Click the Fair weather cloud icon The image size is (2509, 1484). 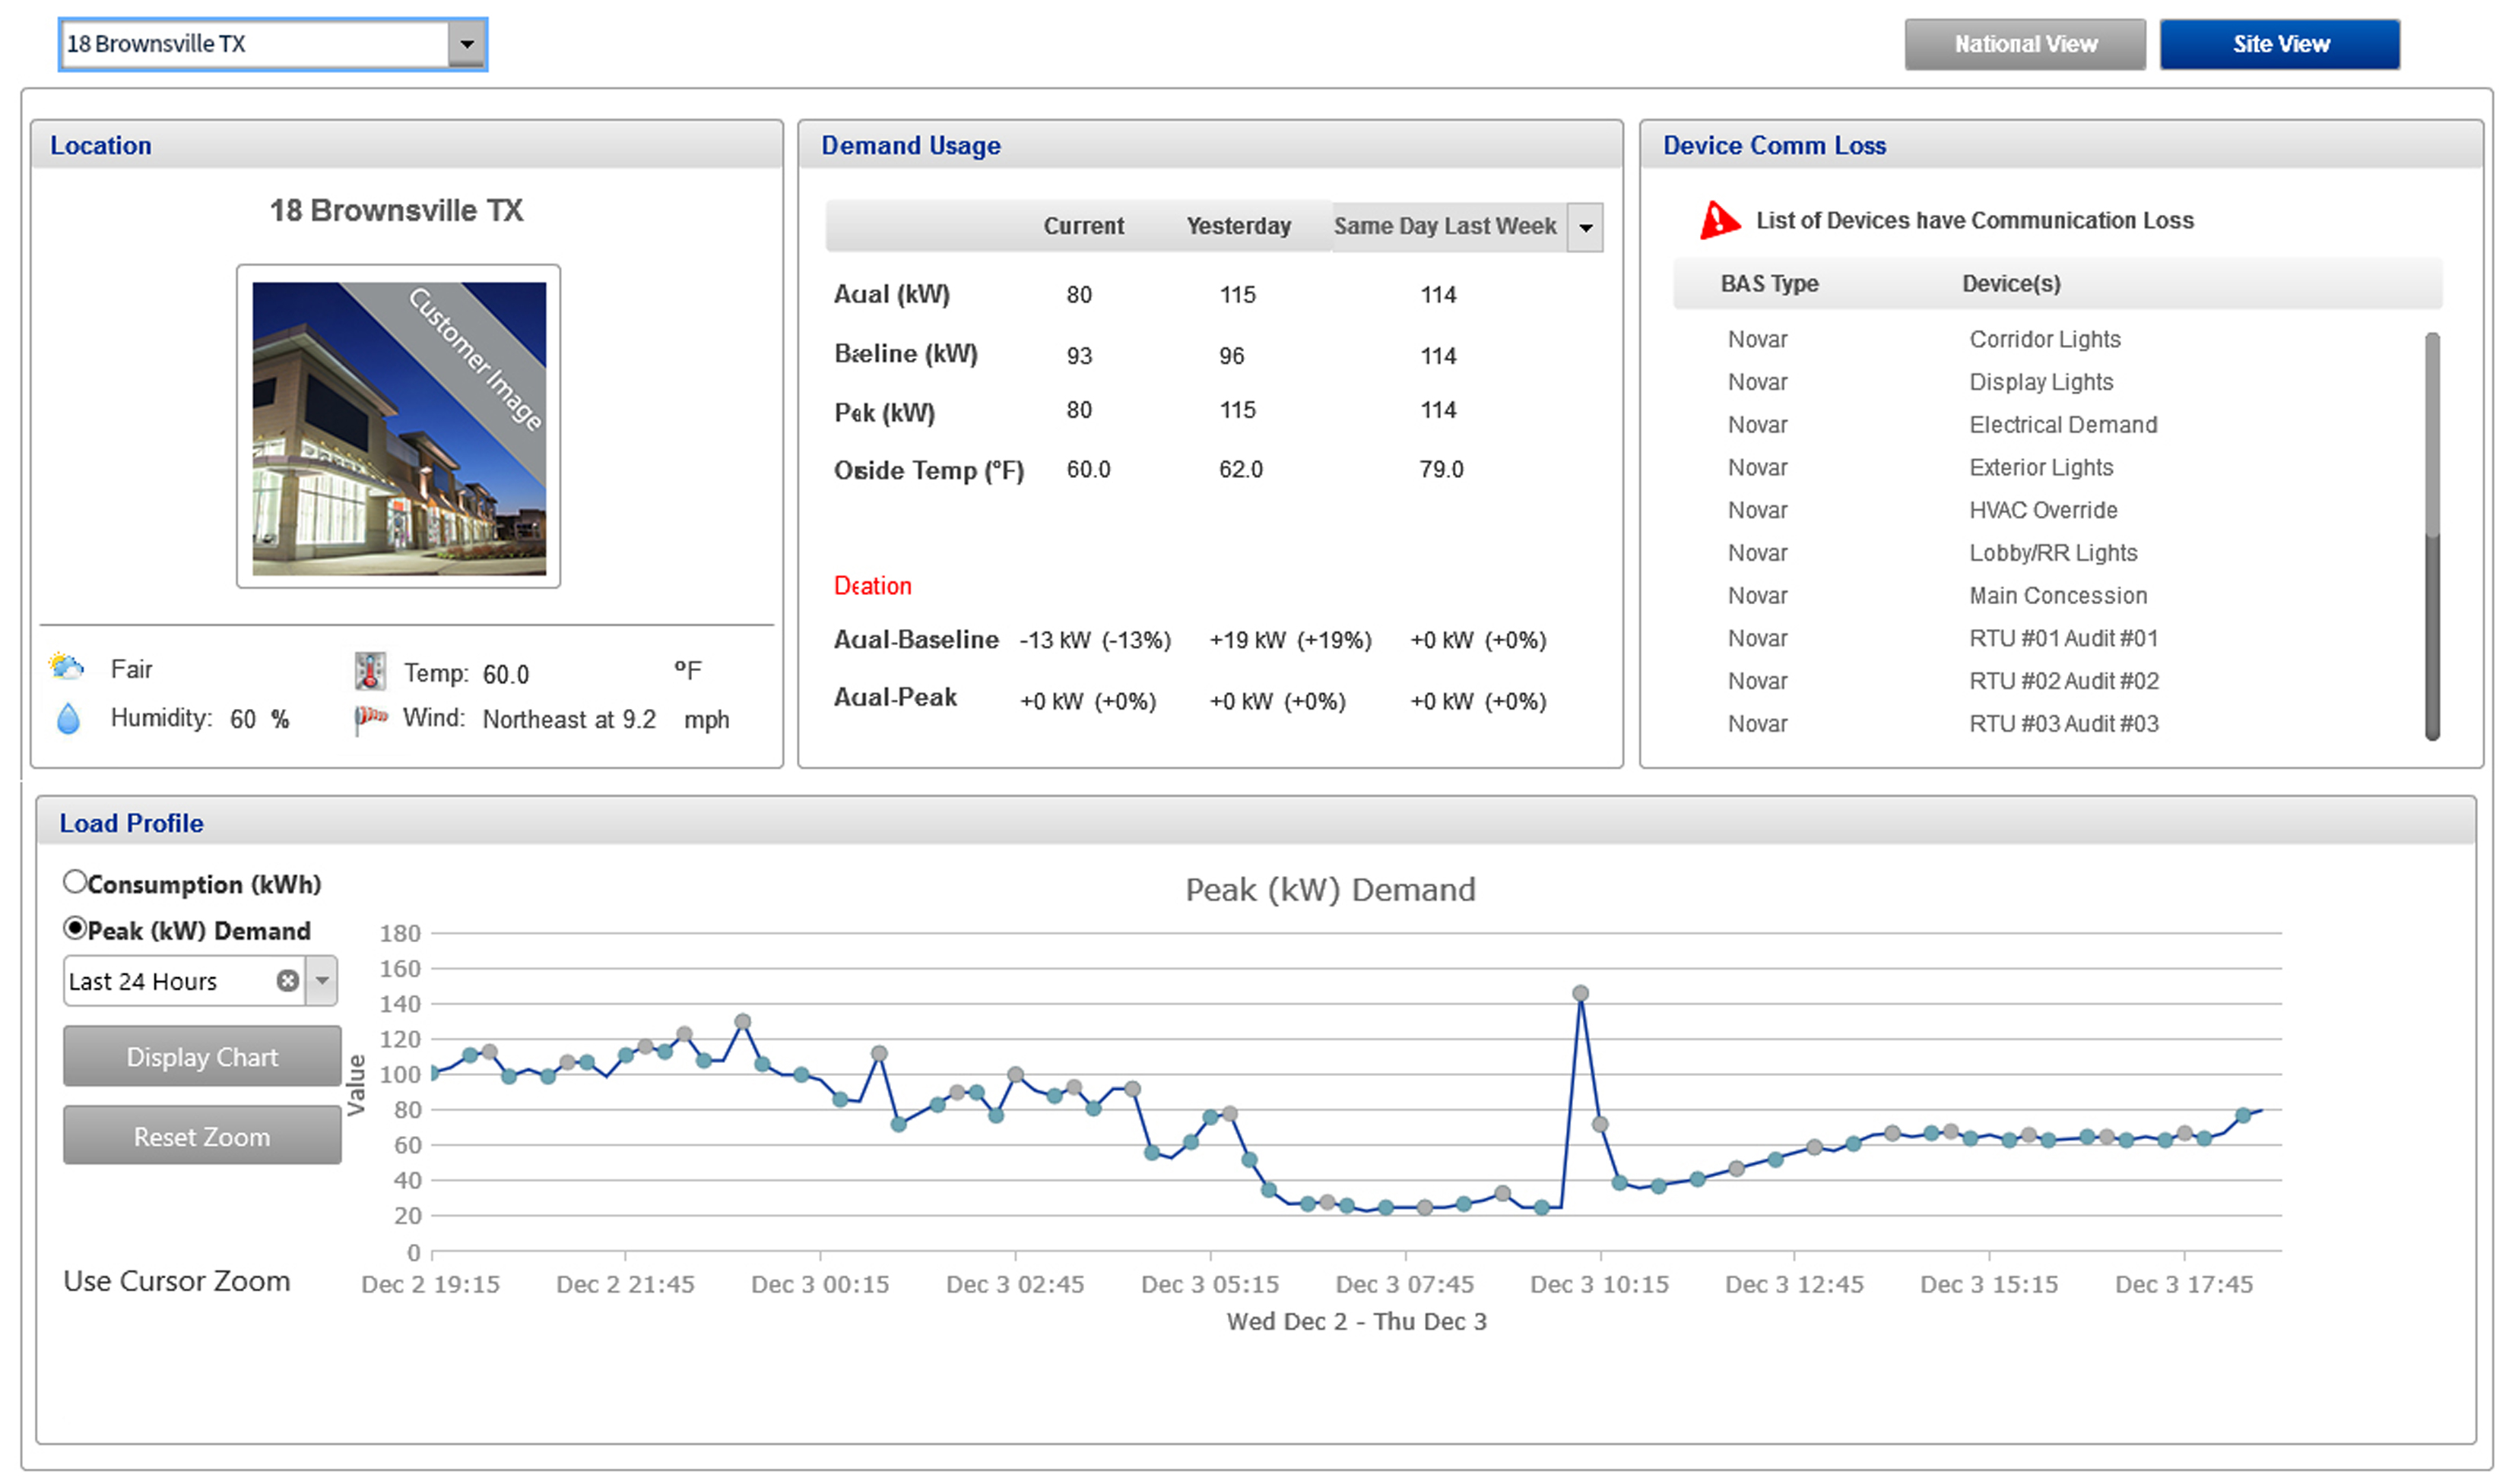tap(66, 667)
